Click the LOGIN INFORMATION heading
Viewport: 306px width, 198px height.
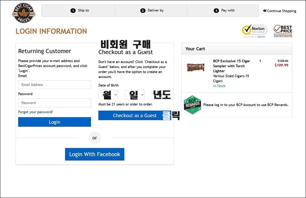(51, 31)
